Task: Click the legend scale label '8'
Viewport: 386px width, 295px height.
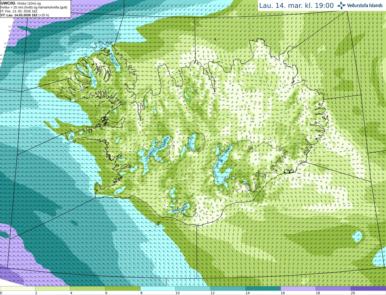Action: (141, 293)
